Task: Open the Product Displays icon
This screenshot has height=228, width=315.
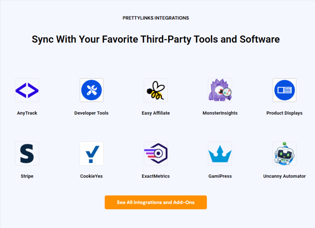Action: coord(284,90)
